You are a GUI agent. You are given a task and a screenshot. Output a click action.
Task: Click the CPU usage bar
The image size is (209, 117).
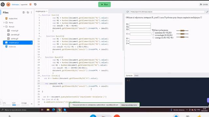click(x=7, y=105)
